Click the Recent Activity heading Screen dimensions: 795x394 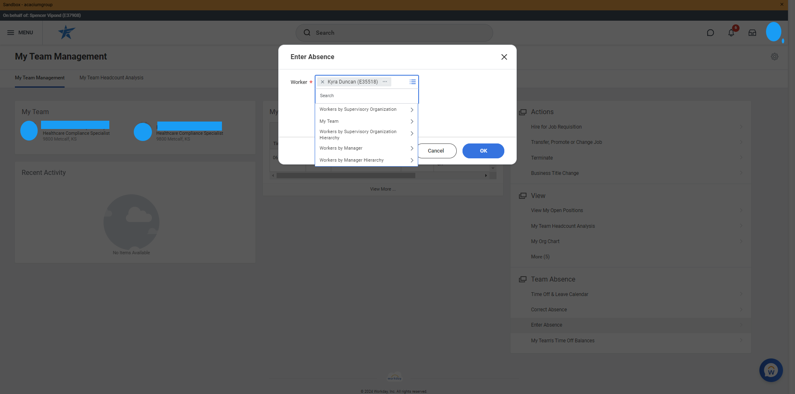click(x=43, y=173)
